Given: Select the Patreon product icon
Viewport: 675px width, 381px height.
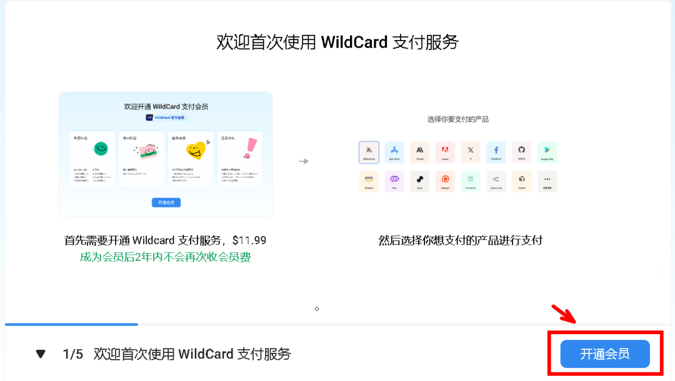Looking at the screenshot, I should coord(445,181).
